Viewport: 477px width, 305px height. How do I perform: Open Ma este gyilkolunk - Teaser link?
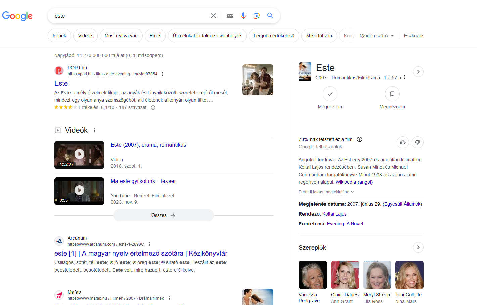[x=143, y=181]
